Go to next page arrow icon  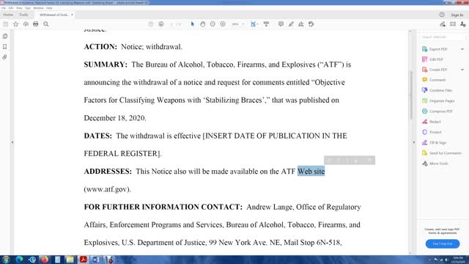161,24
